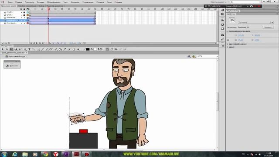Step forward one frame

pos(40,43)
